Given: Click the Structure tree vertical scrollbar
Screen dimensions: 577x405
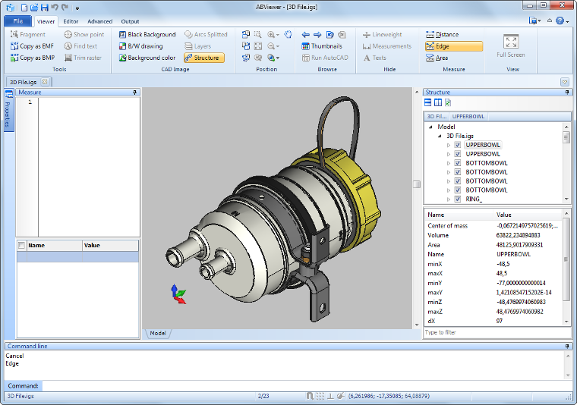Looking at the screenshot, I should coord(566,163).
